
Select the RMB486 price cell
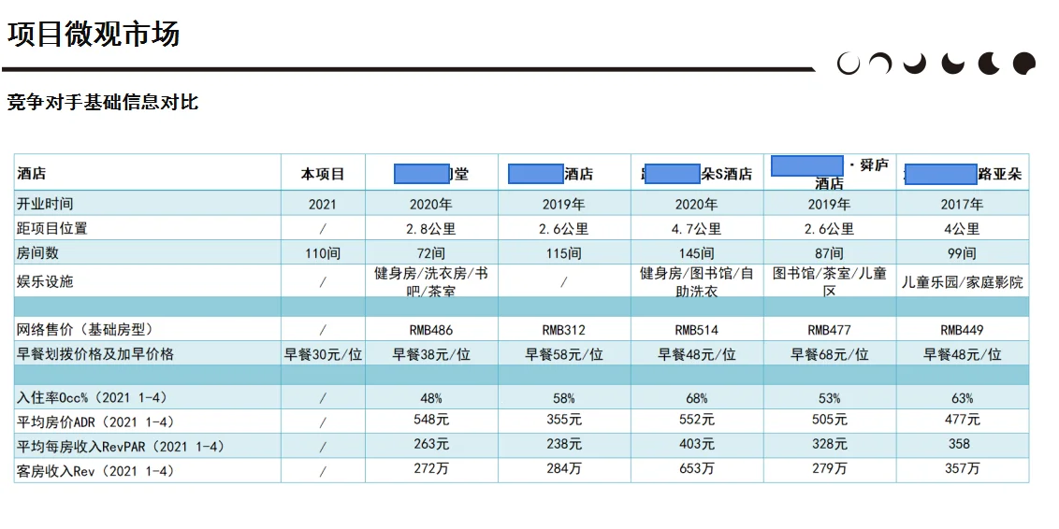tap(431, 331)
